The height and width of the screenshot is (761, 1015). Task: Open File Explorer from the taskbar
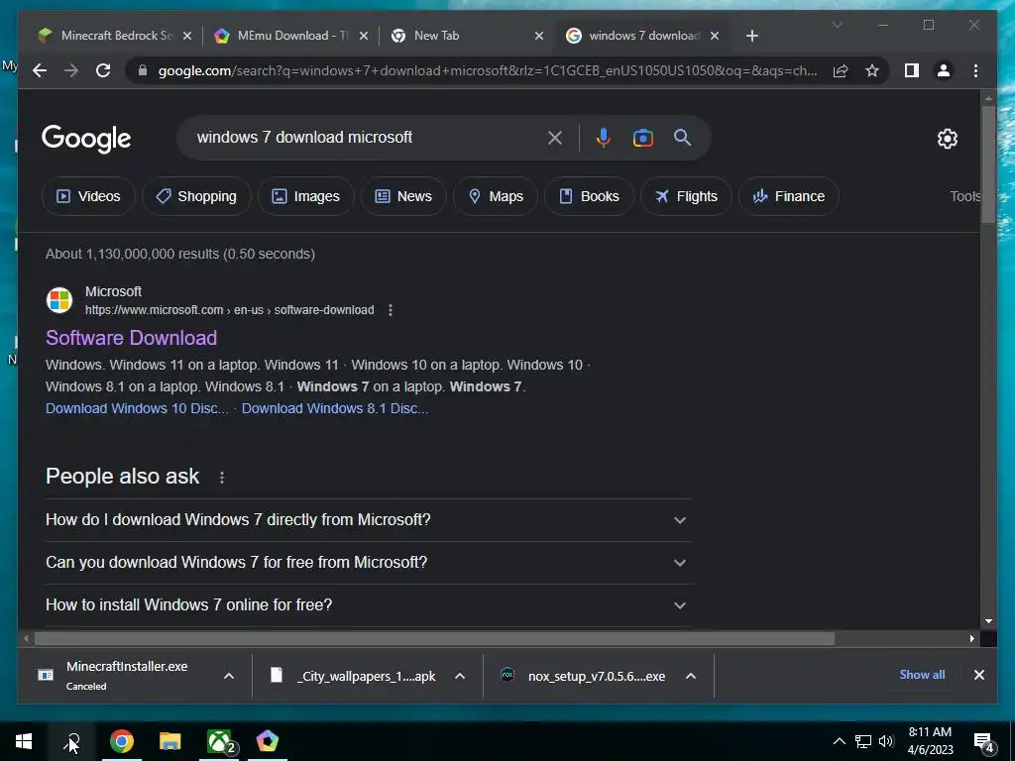170,741
